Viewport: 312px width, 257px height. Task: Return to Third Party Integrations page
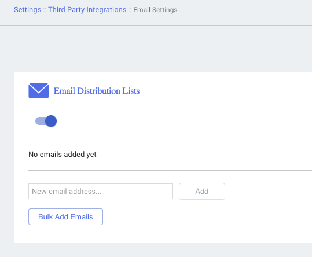point(87,9)
